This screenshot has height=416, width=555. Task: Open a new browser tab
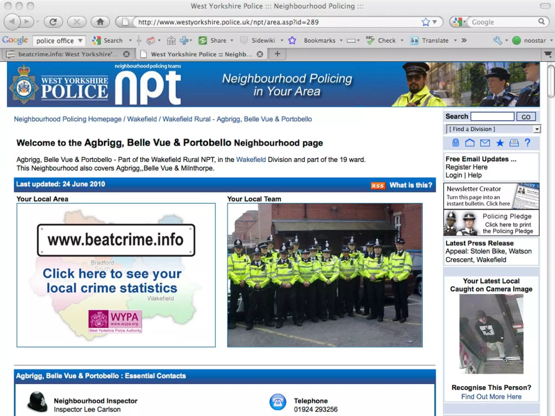pos(277,54)
